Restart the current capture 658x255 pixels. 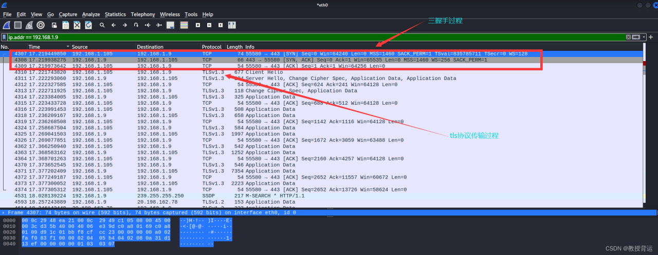29,25
